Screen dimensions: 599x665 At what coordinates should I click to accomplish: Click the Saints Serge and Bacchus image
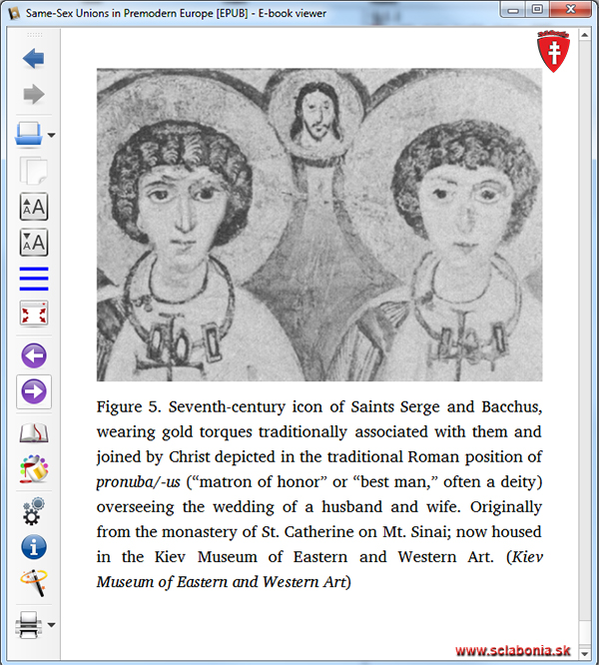[318, 225]
